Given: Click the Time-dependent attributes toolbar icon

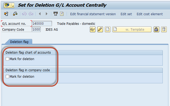Looking at the screenshot, I should [56, 14].
